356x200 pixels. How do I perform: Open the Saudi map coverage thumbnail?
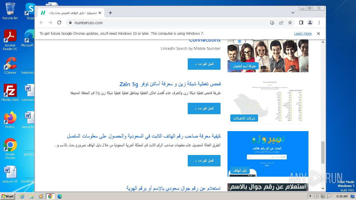coord(268,102)
